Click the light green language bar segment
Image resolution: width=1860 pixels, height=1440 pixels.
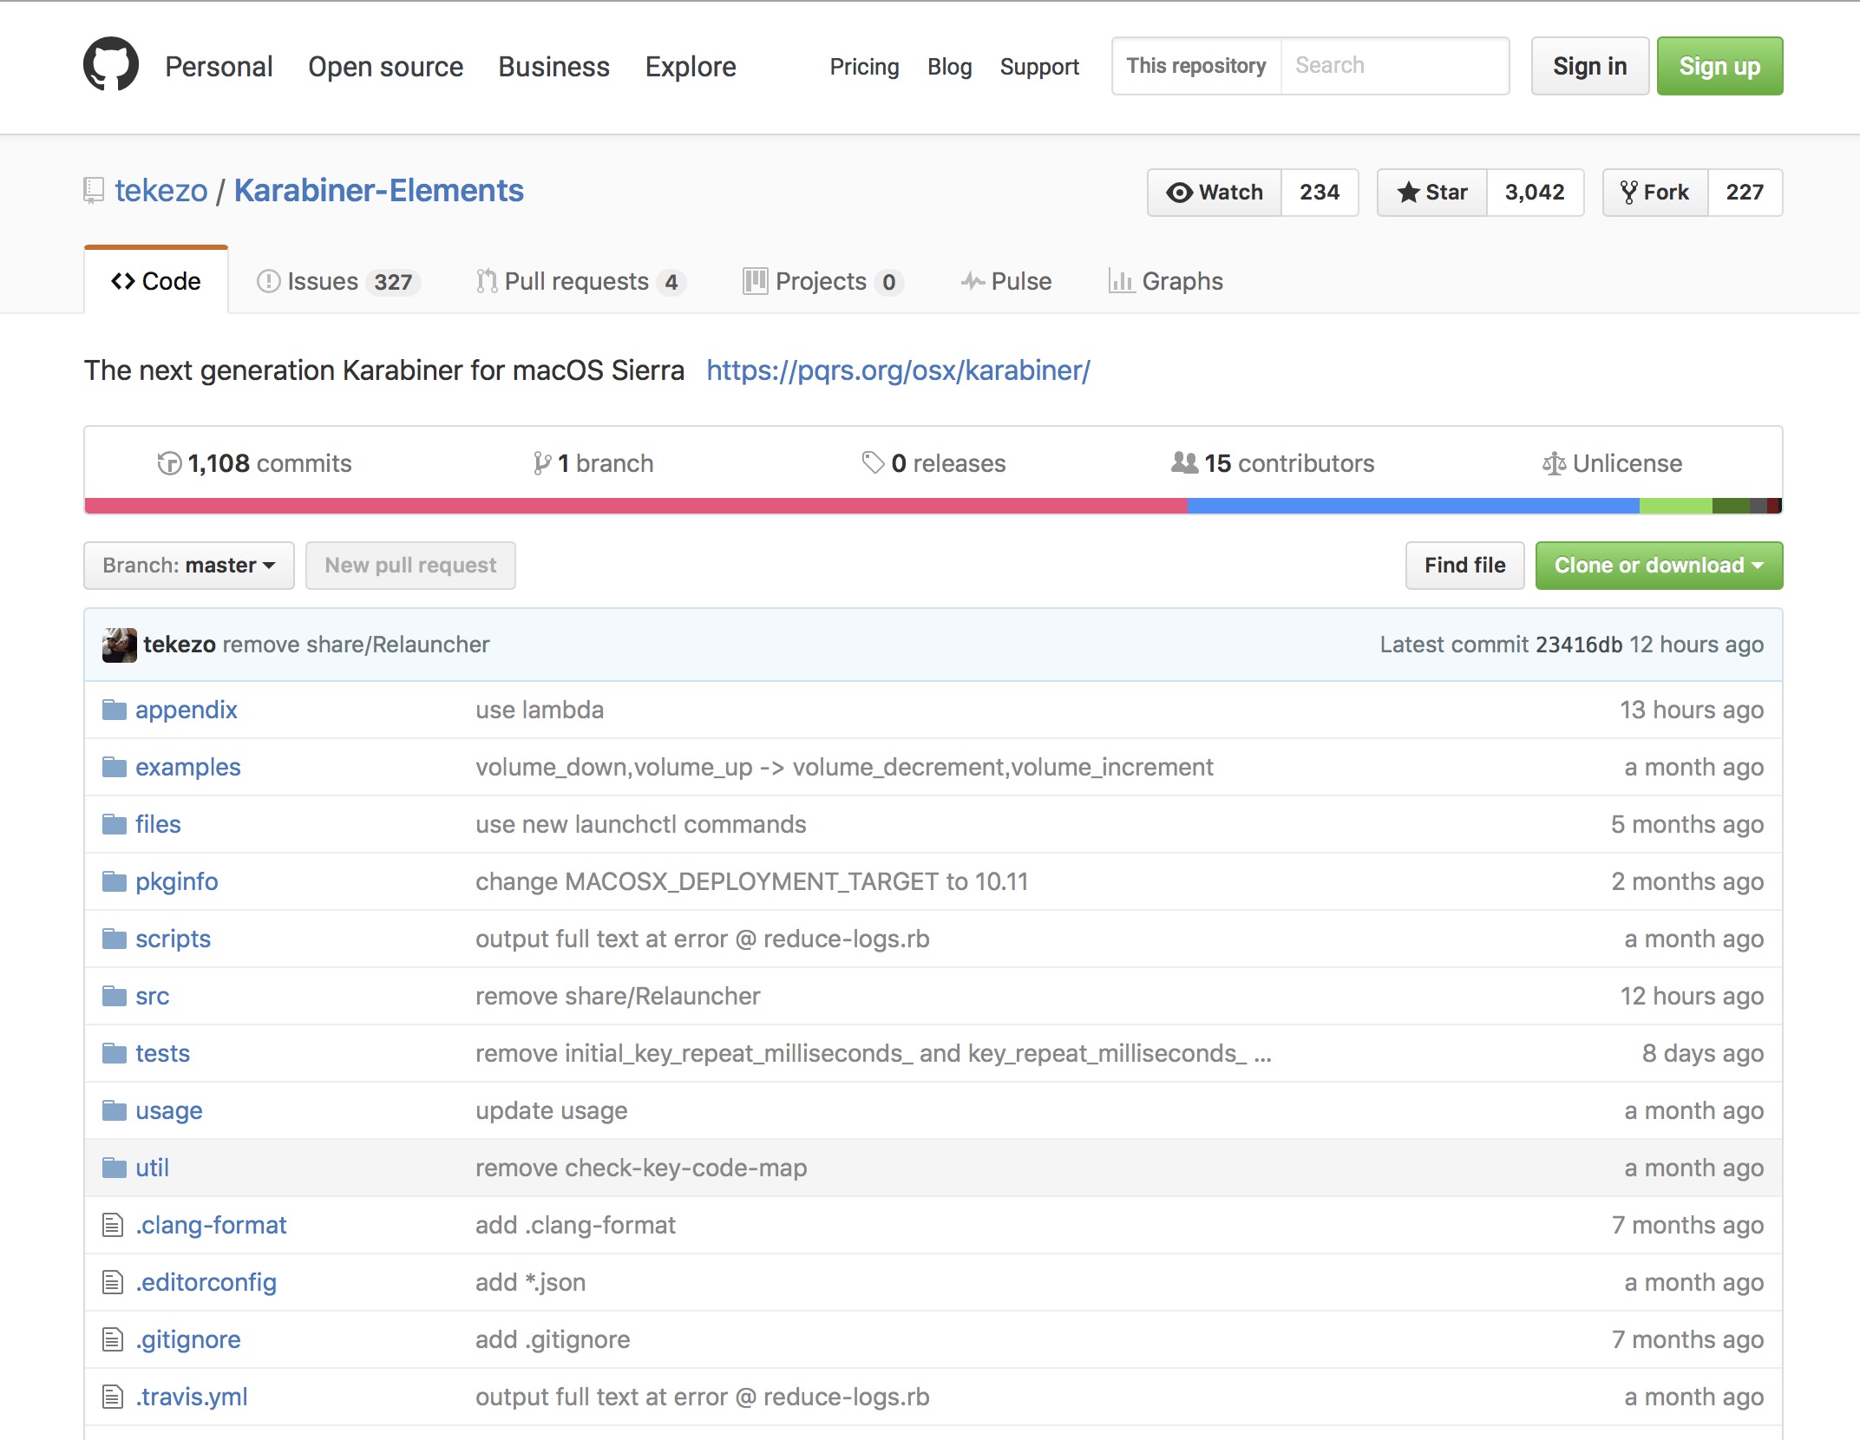1676,506
